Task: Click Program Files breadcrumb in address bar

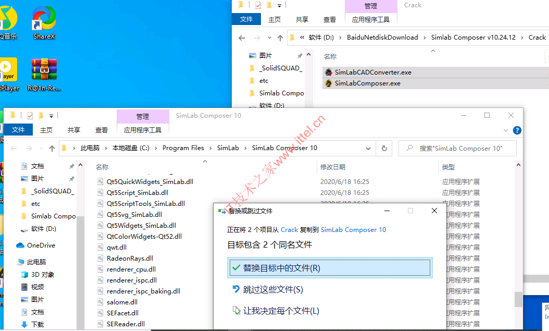Action: (x=183, y=148)
